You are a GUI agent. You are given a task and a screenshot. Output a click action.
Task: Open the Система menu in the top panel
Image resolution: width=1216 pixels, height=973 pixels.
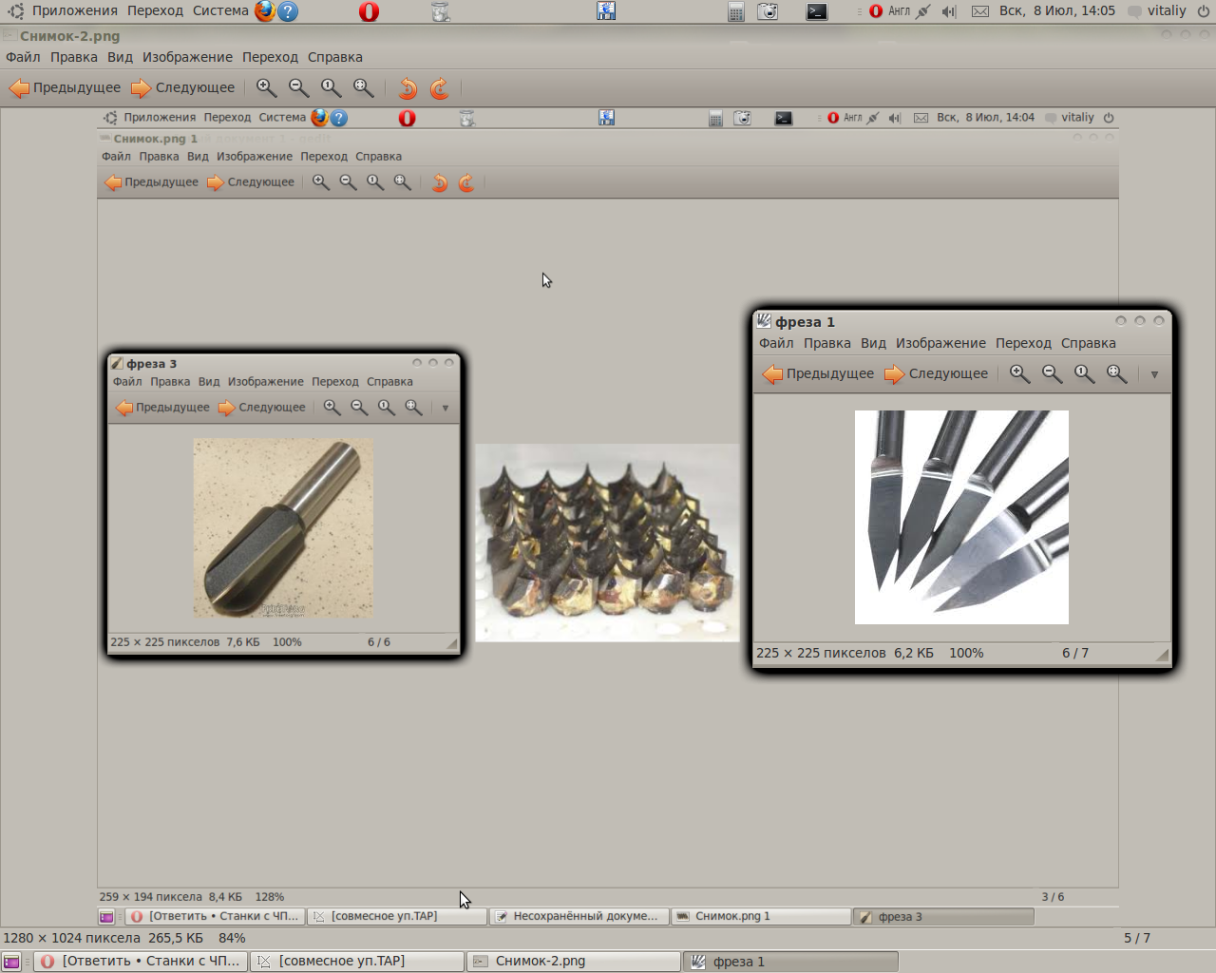220,11
